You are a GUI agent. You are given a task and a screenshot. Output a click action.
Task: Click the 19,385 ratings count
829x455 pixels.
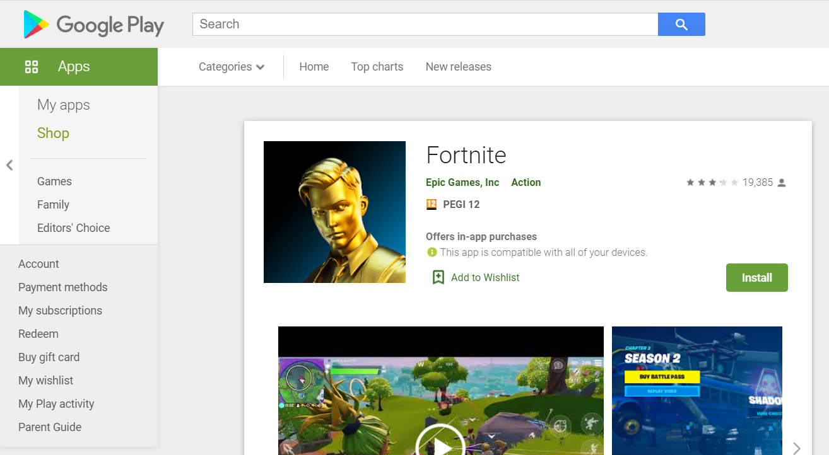pyautogui.click(x=758, y=183)
